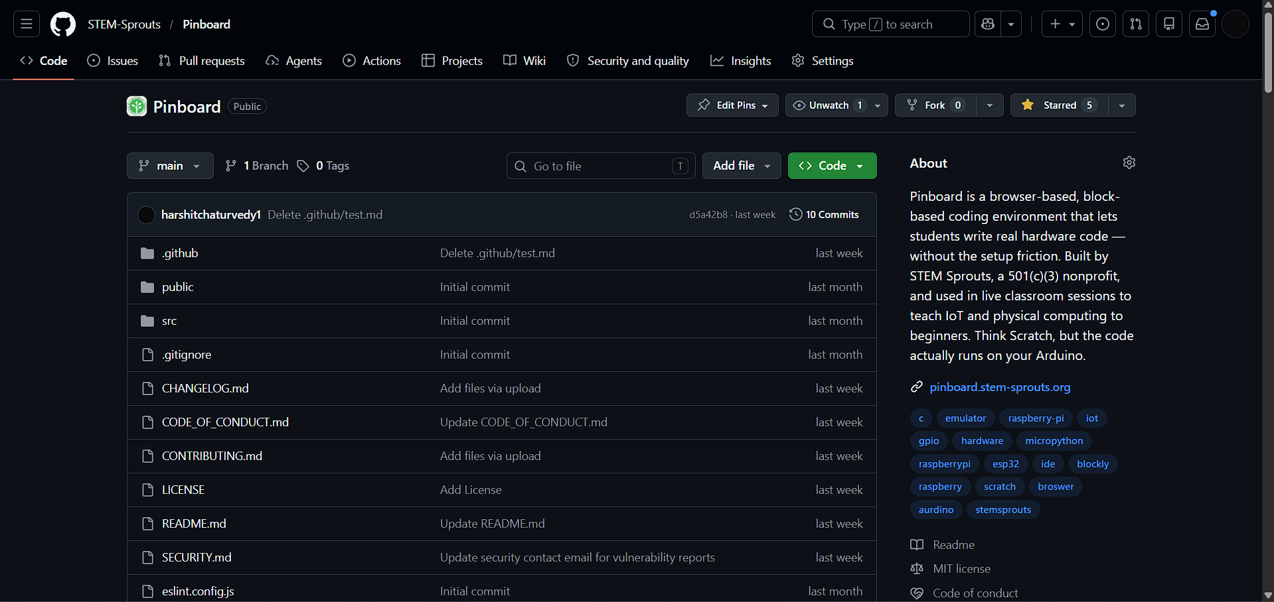Open the main branch selector dropdown
Image resolution: width=1274 pixels, height=602 pixels.
tap(170, 166)
